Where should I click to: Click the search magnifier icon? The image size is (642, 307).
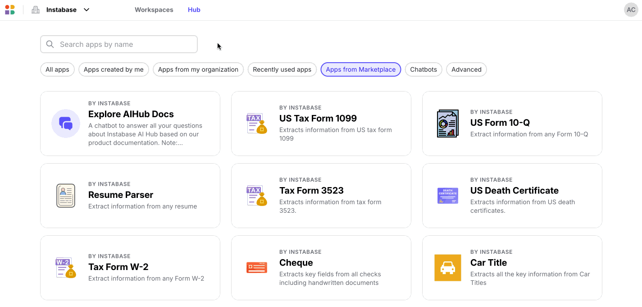50,44
